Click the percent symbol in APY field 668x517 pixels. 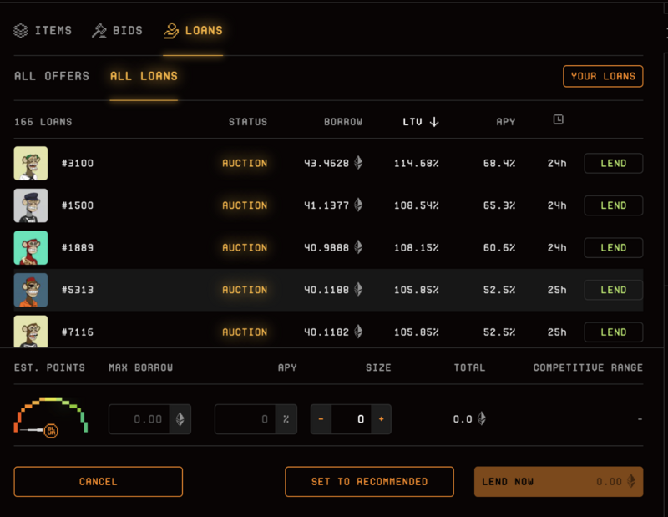(x=286, y=419)
